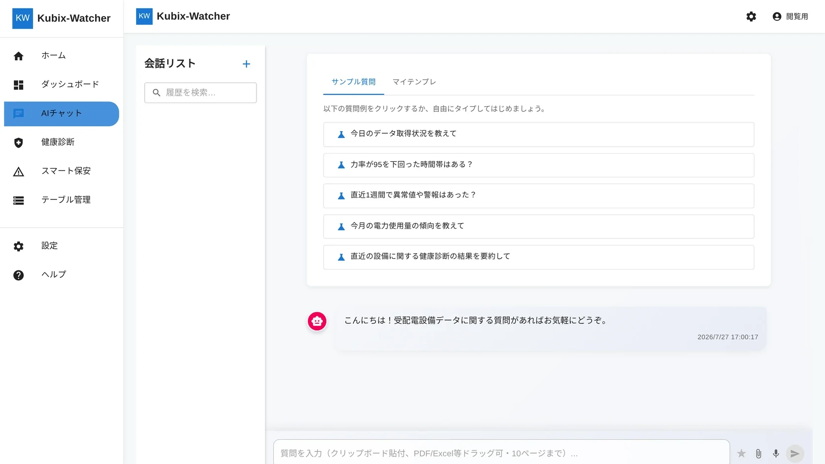Open the スマート保安 warning triangle icon
This screenshot has height=464, width=825.
click(x=19, y=171)
